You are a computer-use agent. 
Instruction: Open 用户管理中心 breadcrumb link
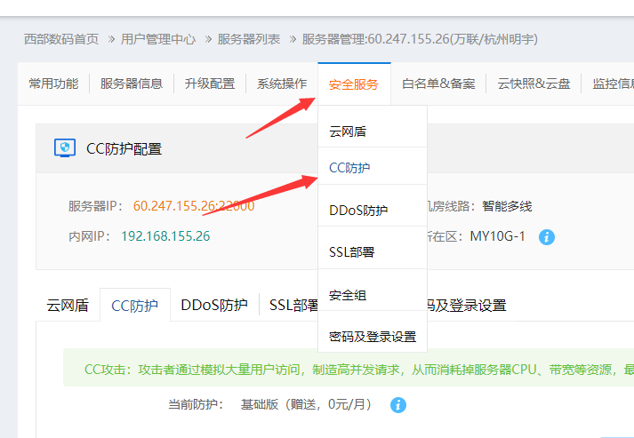pos(157,39)
